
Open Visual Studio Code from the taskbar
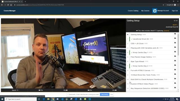[x=62, y=99]
